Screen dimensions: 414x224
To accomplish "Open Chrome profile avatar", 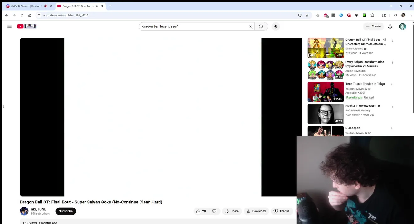I will click(403, 15).
